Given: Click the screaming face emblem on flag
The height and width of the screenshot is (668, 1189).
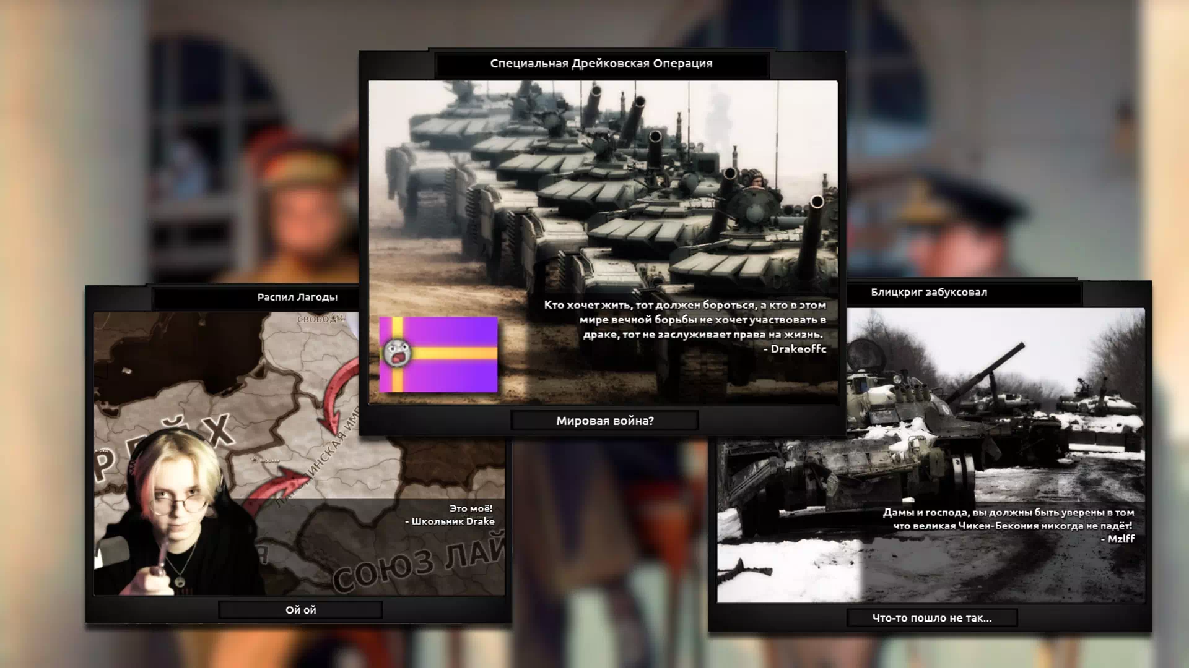Looking at the screenshot, I should pyautogui.click(x=397, y=353).
